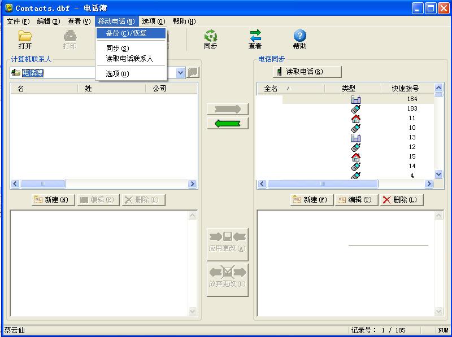This screenshot has height=337, width=452.
Task: Choose 备份(C)/恢复 from the dropdown menu
Action: pos(131,33)
